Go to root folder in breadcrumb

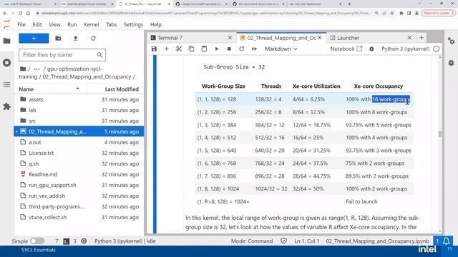coord(23,69)
